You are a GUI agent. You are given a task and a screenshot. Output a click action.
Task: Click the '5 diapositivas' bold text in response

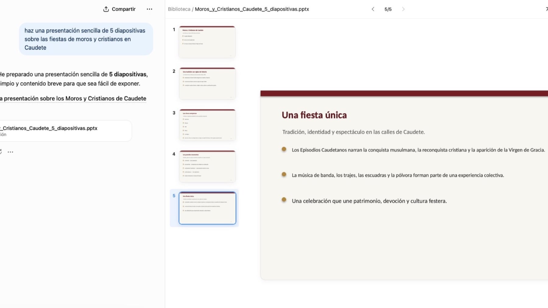[128, 74]
